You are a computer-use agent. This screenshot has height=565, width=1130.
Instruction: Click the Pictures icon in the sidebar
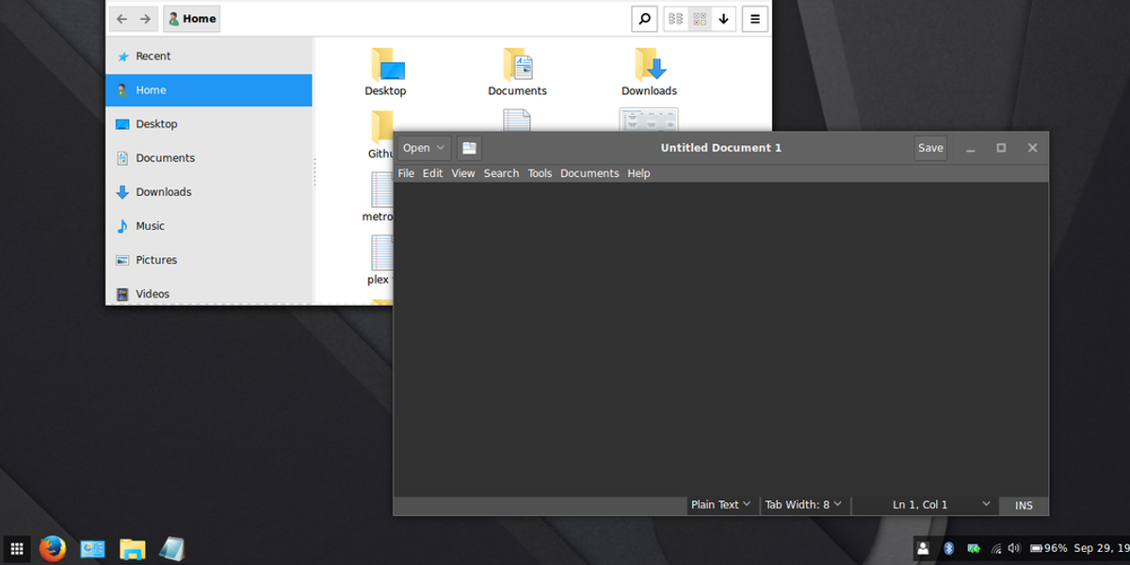[x=122, y=260]
